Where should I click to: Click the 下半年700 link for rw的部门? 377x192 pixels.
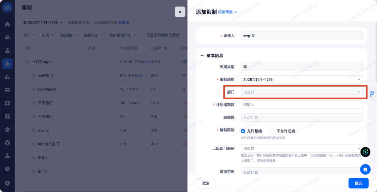click(x=135, y=76)
